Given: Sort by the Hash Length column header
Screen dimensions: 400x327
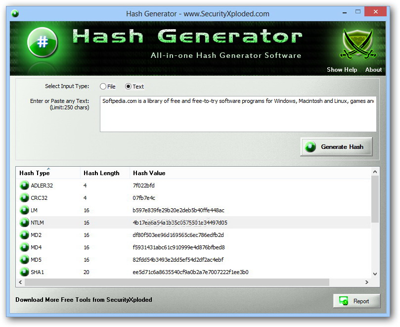Looking at the screenshot, I should click(x=105, y=173).
